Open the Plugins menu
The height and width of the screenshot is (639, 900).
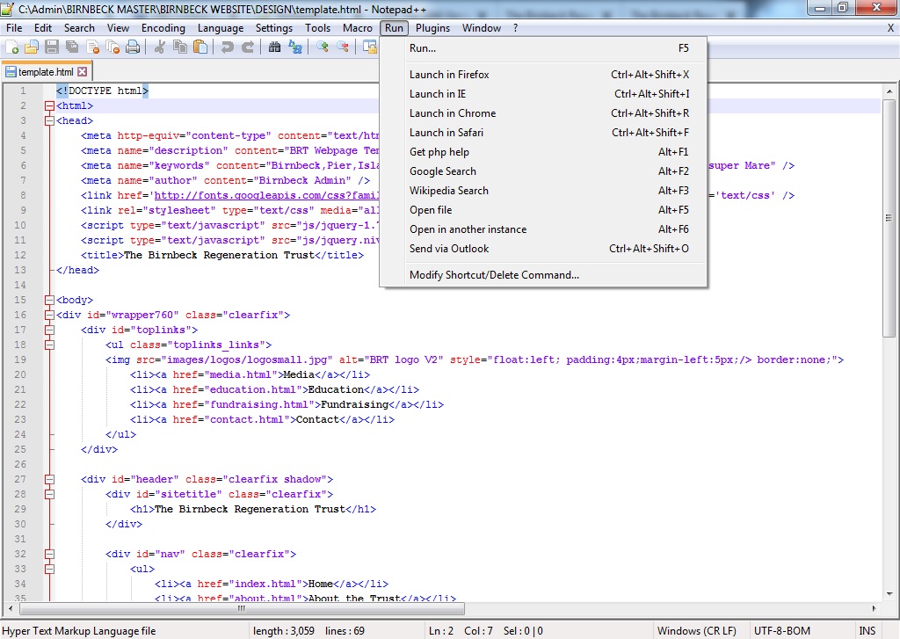click(x=432, y=28)
